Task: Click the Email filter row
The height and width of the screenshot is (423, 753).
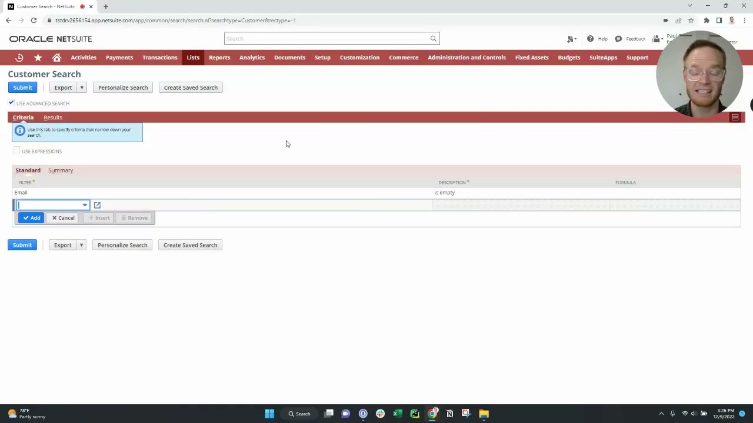Action: click(376, 193)
